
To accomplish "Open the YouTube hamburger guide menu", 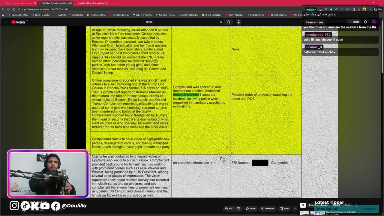I will pyautogui.click(x=6, y=22).
